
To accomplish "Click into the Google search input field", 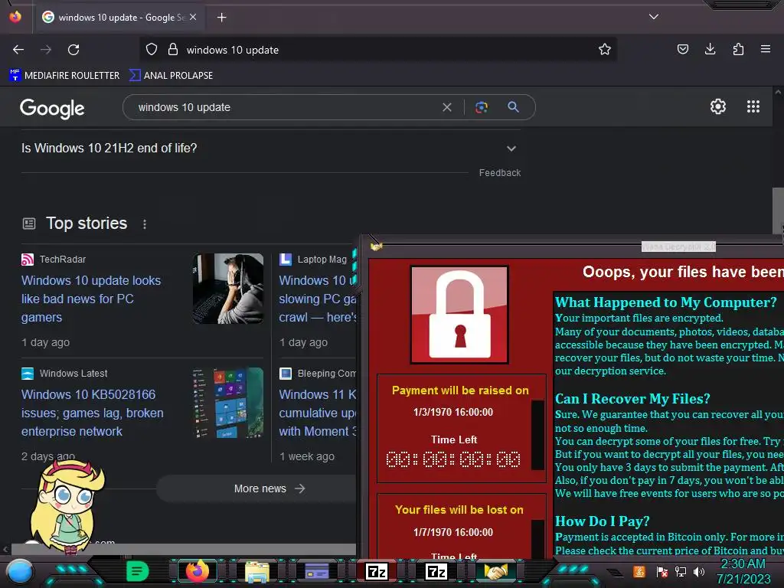I will pyautogui.click(x=285, y=107).
